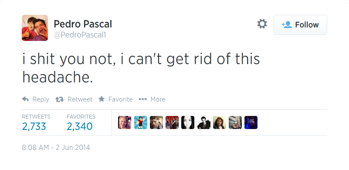Open the Pedro Pascal display name link
349x170 pixels.
click(x=83, y=24)
